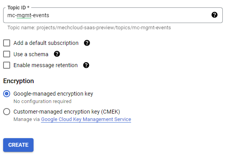Select Google-managed encryption key radio button
Image resolution: width=229 pixels, height=160 pixels.
tap(7, 94)
